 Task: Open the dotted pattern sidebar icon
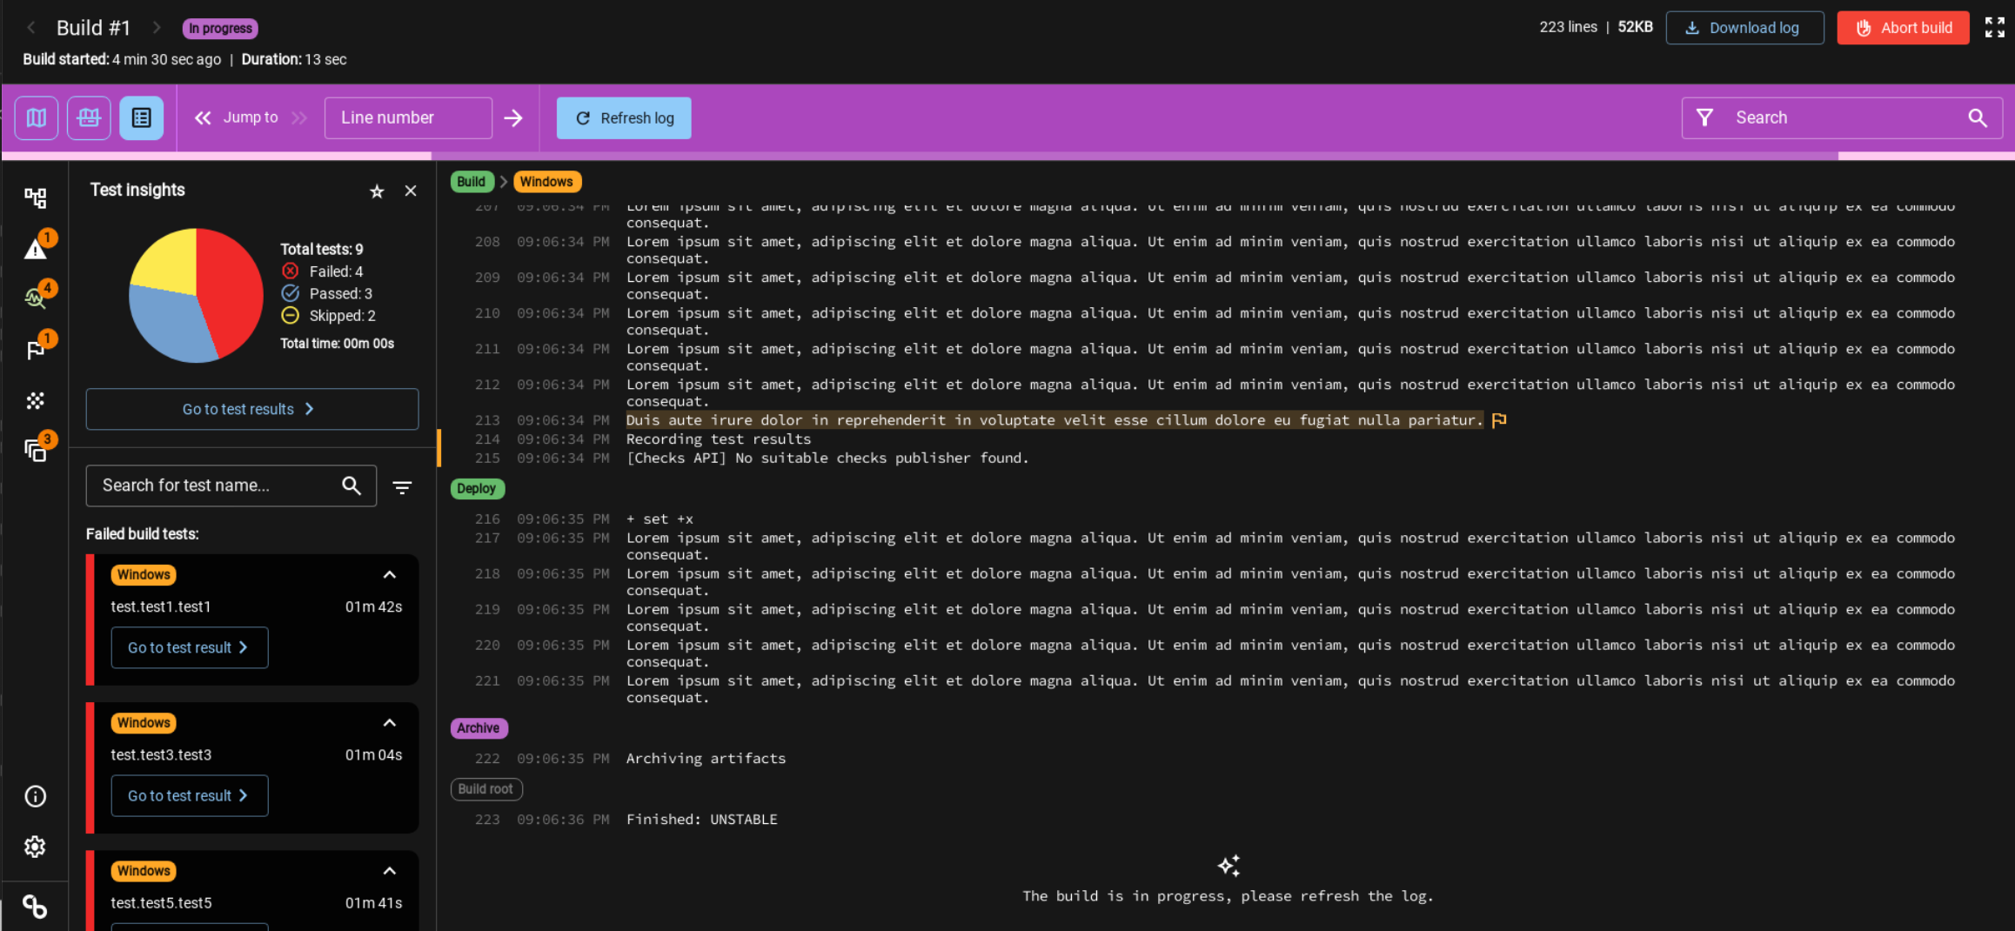pos(35,400)
